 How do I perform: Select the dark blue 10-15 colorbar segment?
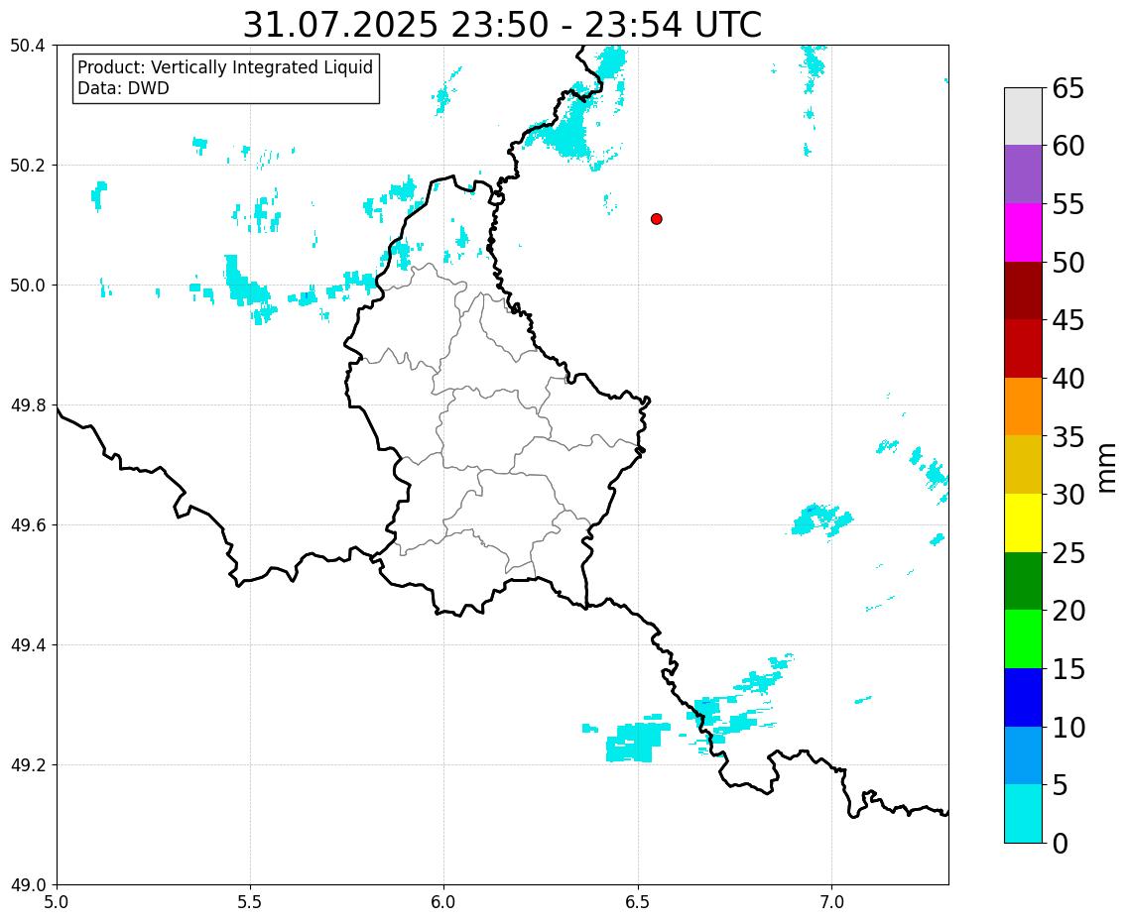pos(1023,697)
